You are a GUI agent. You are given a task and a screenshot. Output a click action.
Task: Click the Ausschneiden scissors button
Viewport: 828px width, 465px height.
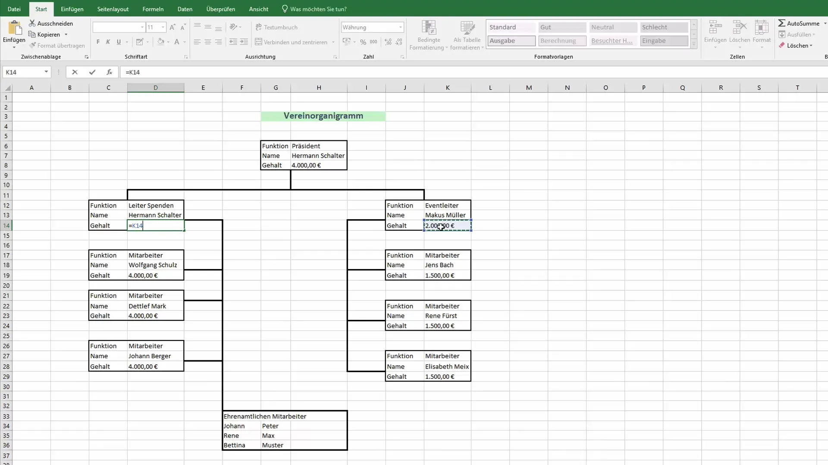pos(50,23)
